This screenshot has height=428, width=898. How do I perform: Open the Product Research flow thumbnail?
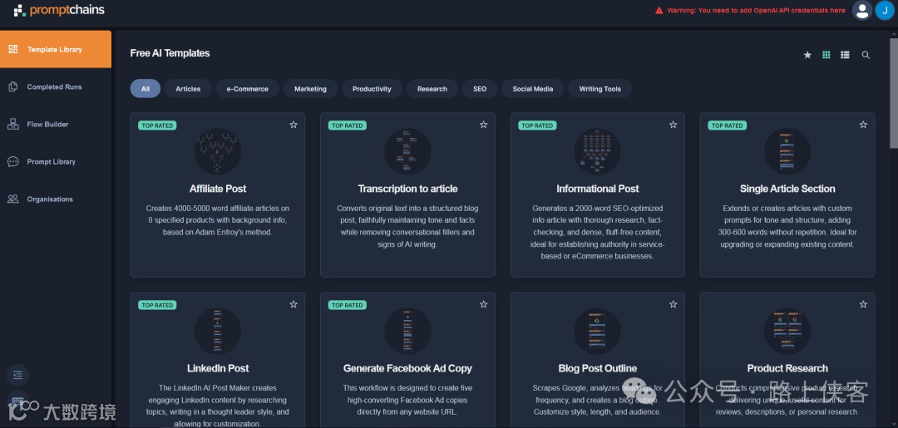coord(787,332)
